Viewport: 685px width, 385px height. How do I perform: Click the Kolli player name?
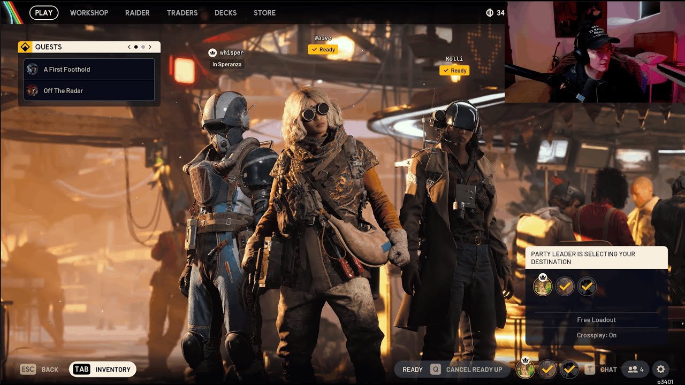coord(454,59)
